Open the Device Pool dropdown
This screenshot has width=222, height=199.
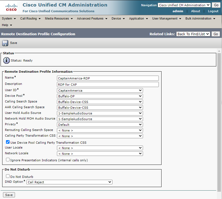pyautogui.click(x=100, y=96)
